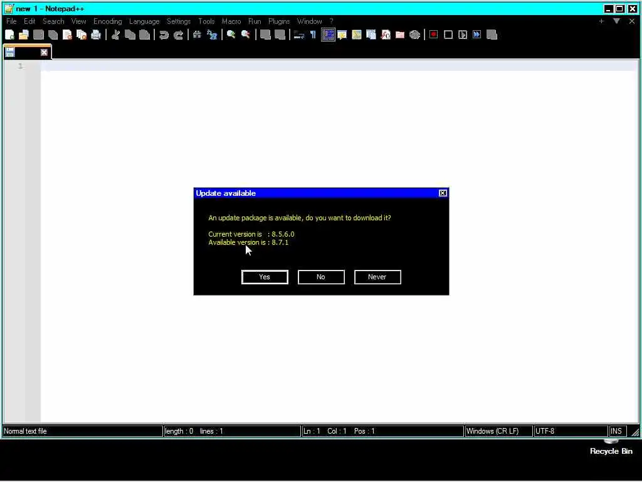Click No in the Update available dialog
This screenshot has width=642, height=482.
coord(321,277)
